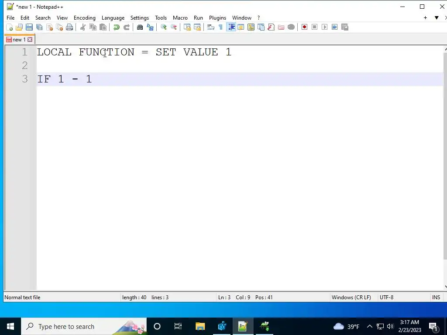Copy selection using toolbar Copy icon

(x=93, y=27)
